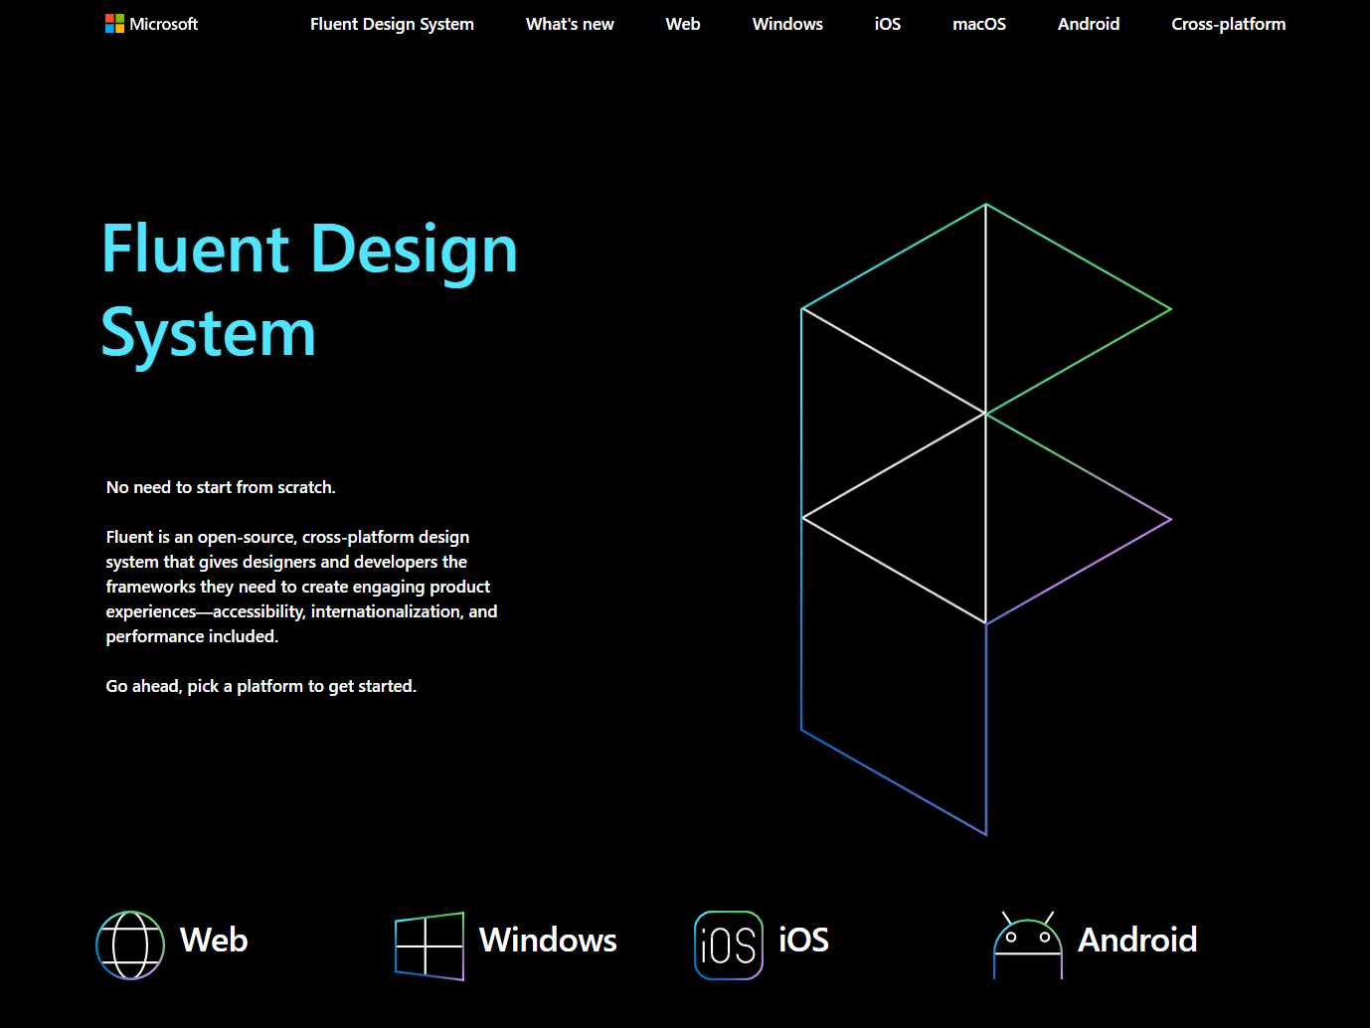Open the Android platform link label
This screenshot has height=1028, width=1370.
[1137, 941]
